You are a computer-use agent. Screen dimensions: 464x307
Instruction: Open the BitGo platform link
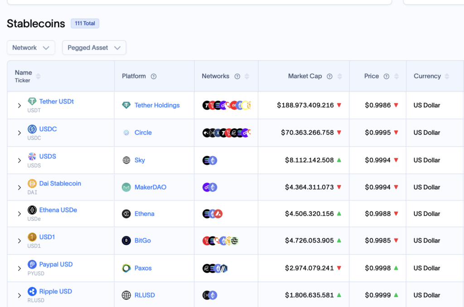pyautogui.click(x=143, y=240)
